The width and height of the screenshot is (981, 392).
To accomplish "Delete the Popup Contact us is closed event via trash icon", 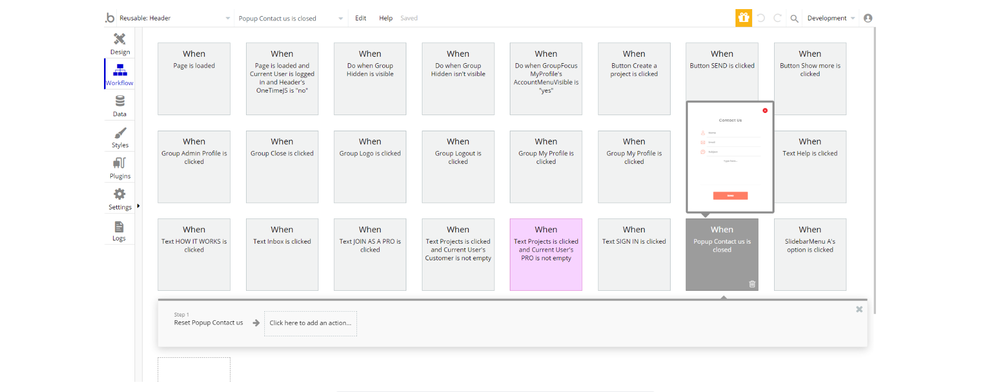I will tap(752, 284).
